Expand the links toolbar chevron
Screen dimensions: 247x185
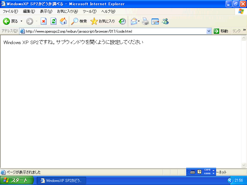click(244, 30)
